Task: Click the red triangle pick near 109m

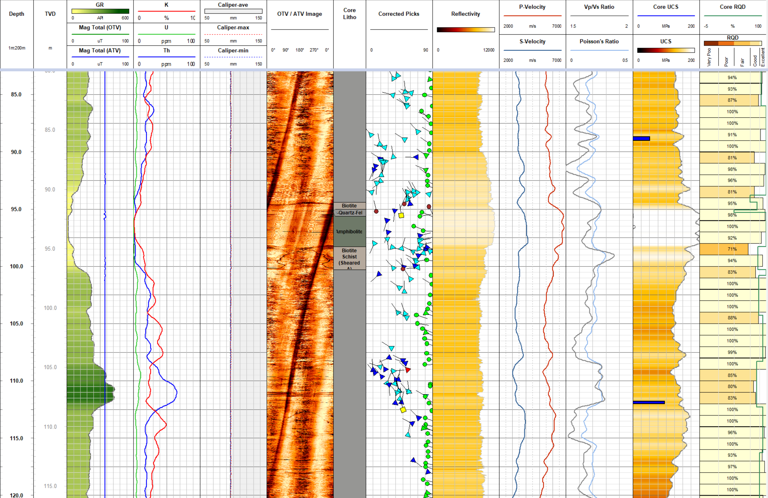Action: tap(408, 370)
